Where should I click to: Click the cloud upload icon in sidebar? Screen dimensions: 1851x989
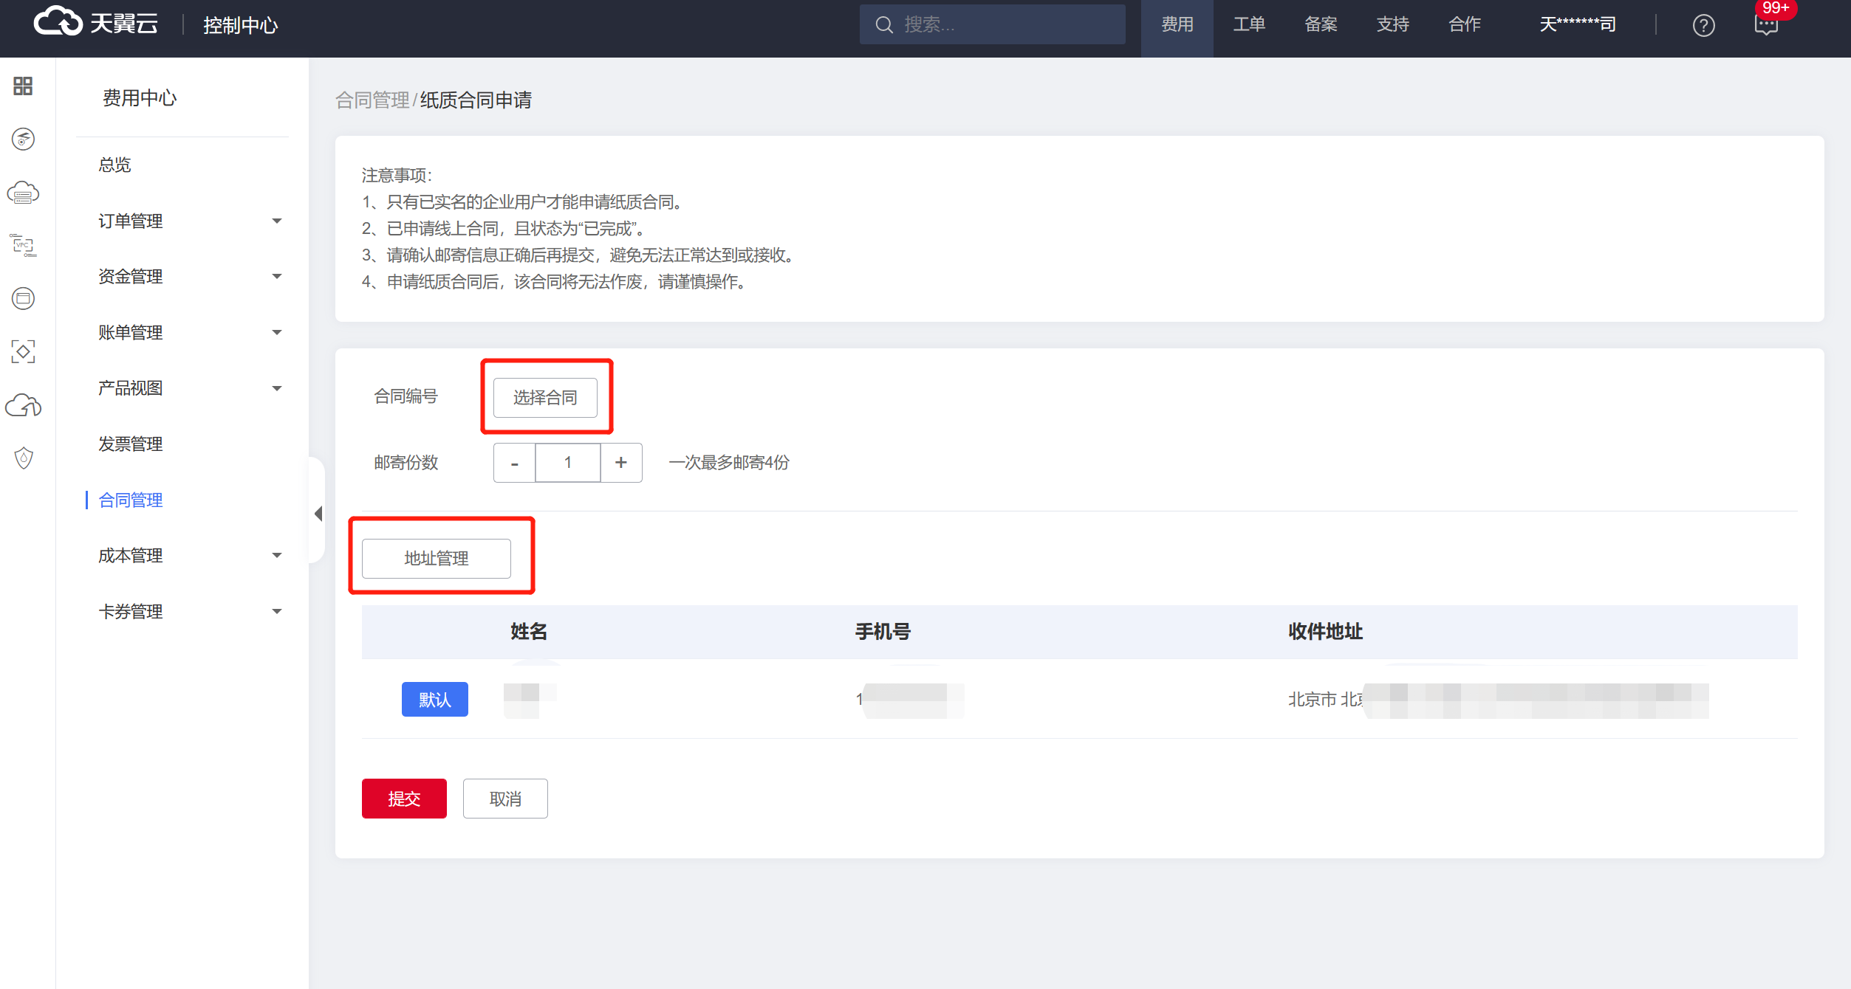pyautogui.click(x=23, y=405)
